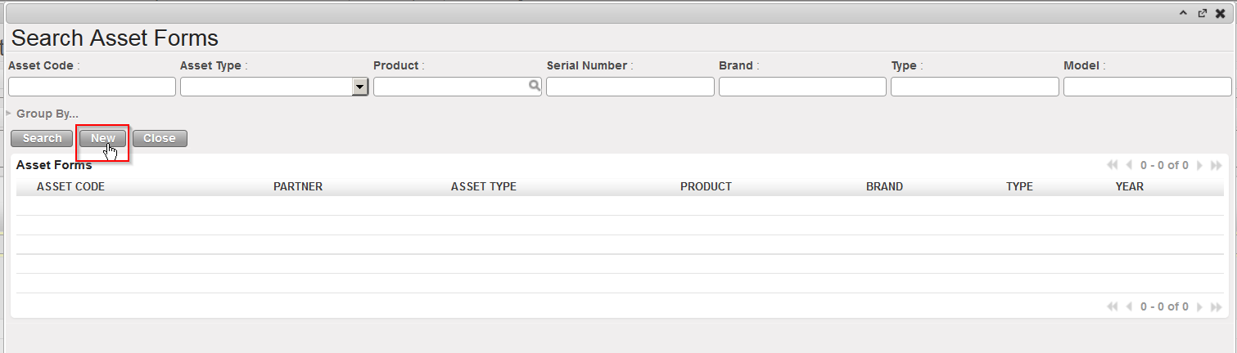1237x353 pixels.
Task: Go to next page in bottom pager
Action: pyautogui.click(x=1199, y=306)
